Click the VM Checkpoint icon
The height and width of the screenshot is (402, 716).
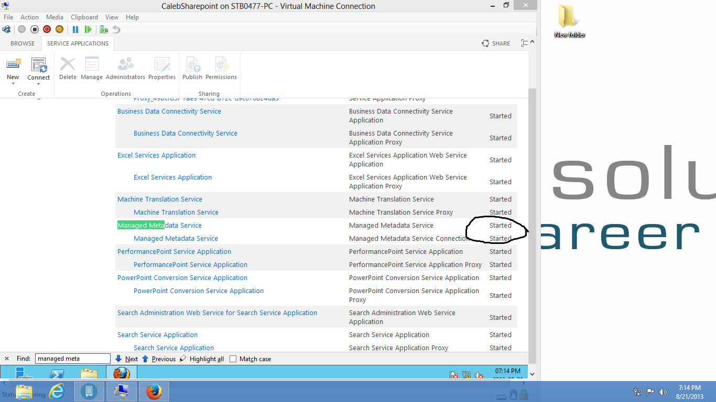pos(104,29)
